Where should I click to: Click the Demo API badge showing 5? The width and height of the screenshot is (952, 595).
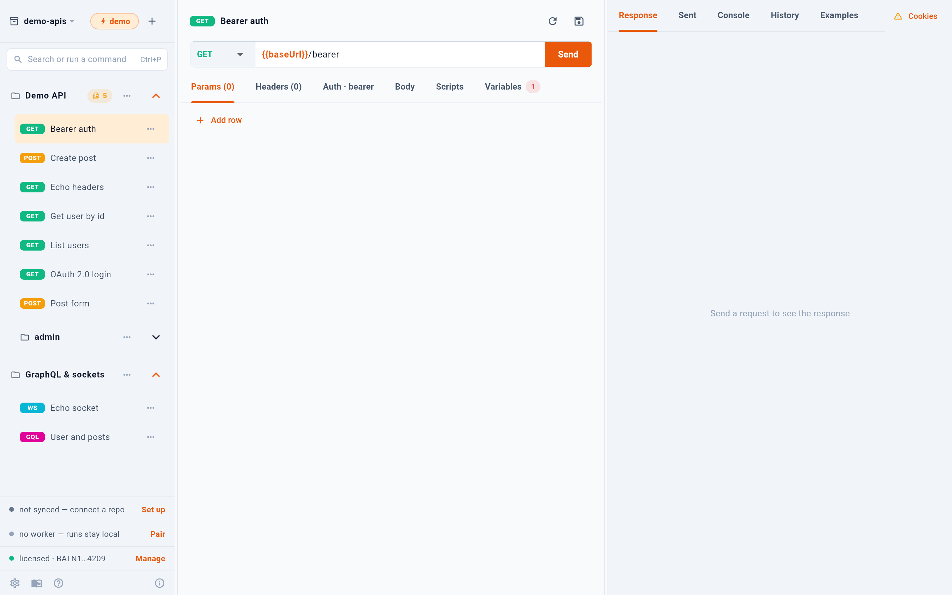click(x=100, y=96)
